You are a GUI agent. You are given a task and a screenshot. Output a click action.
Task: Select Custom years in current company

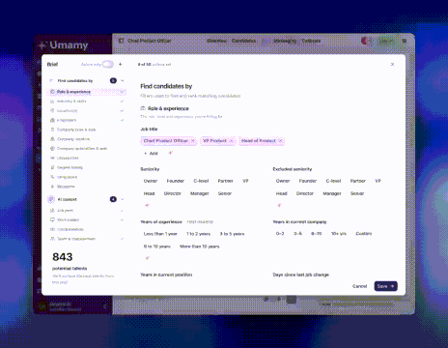click(x=364, y=234)
